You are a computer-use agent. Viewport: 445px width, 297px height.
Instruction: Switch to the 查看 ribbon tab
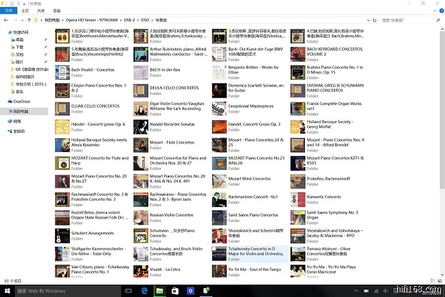point(58,12)
